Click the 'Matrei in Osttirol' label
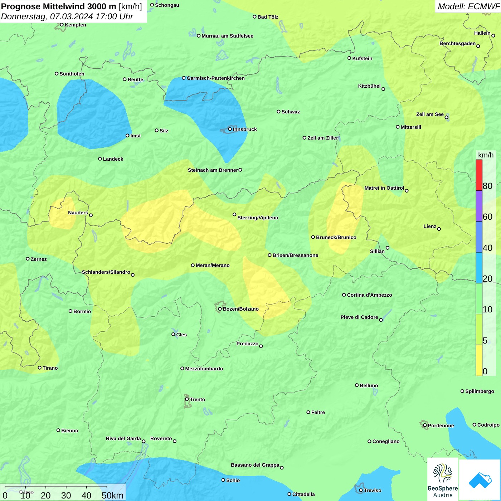Viewport: 501px width, 501px height. (384, 188)
